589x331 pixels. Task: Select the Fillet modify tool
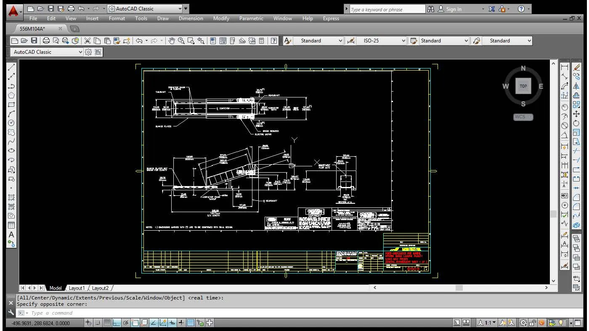point(576,206)
